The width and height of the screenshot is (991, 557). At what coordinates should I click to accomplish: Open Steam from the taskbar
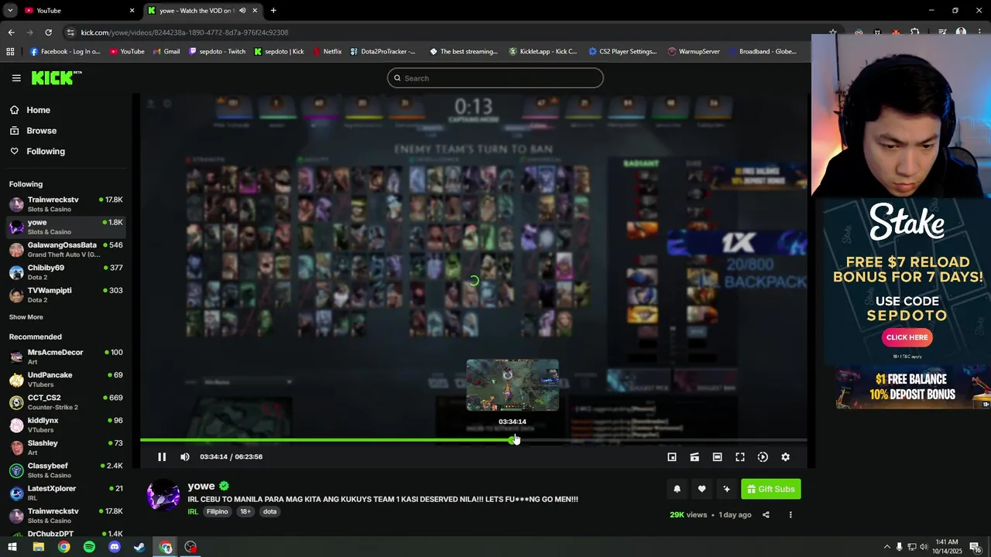coord(139,547)
